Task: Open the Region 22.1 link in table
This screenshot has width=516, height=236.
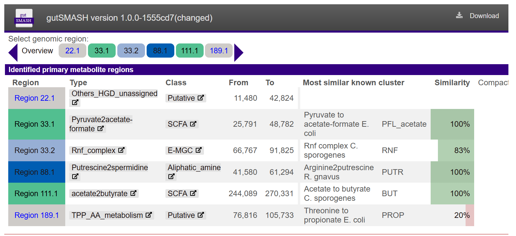Action: click(x=35, y=98)
